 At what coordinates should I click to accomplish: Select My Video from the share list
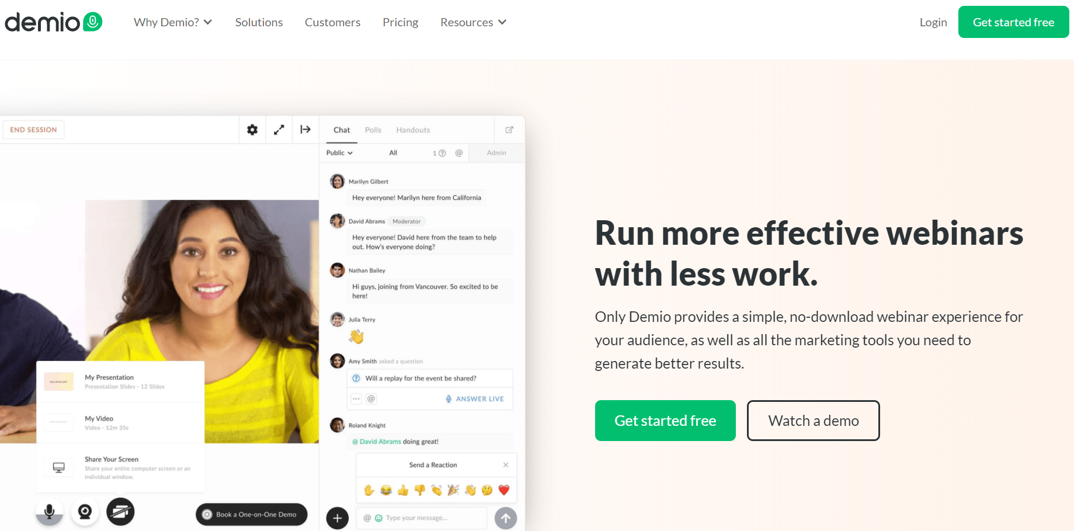(120, 422)
